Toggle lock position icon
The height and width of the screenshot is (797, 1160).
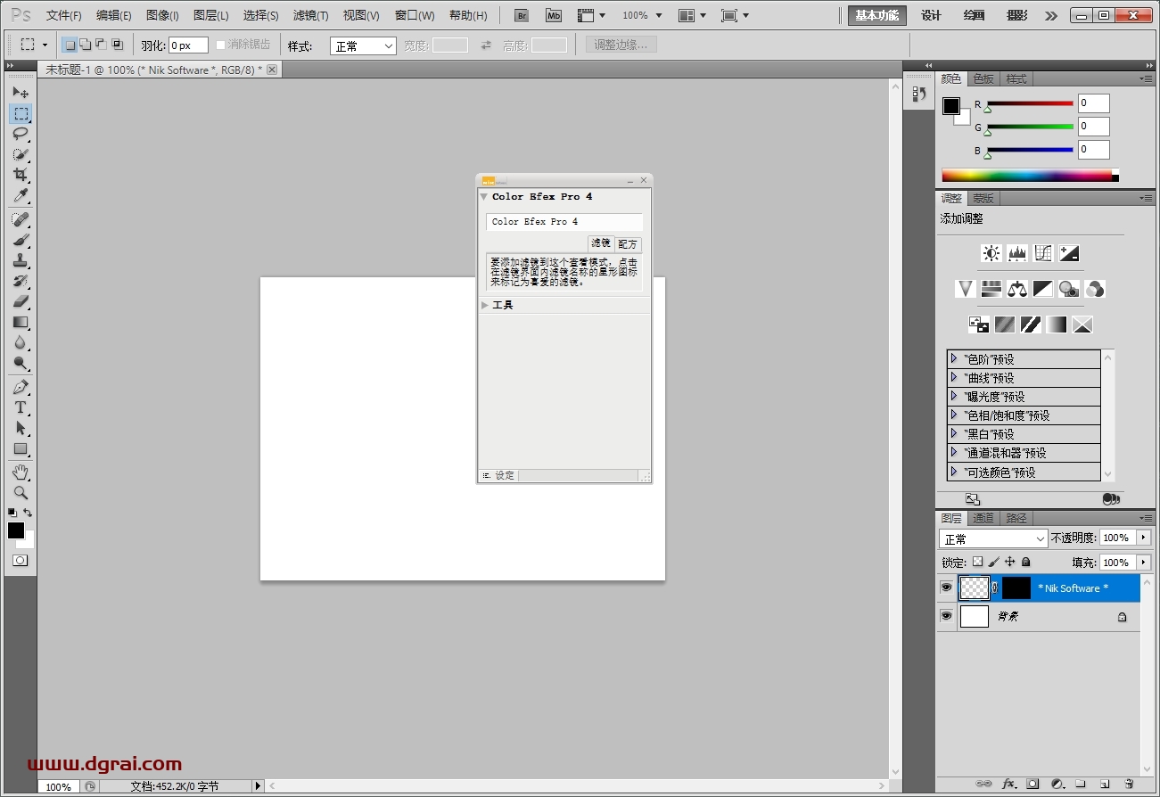1009,563
